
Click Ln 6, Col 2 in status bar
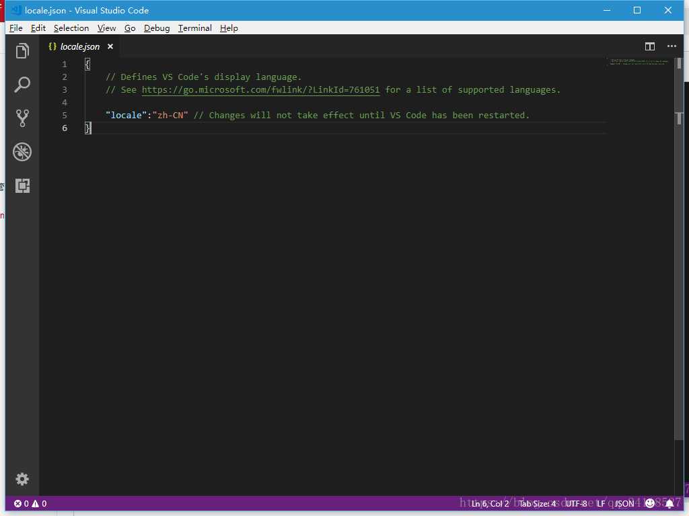point(490,504)
